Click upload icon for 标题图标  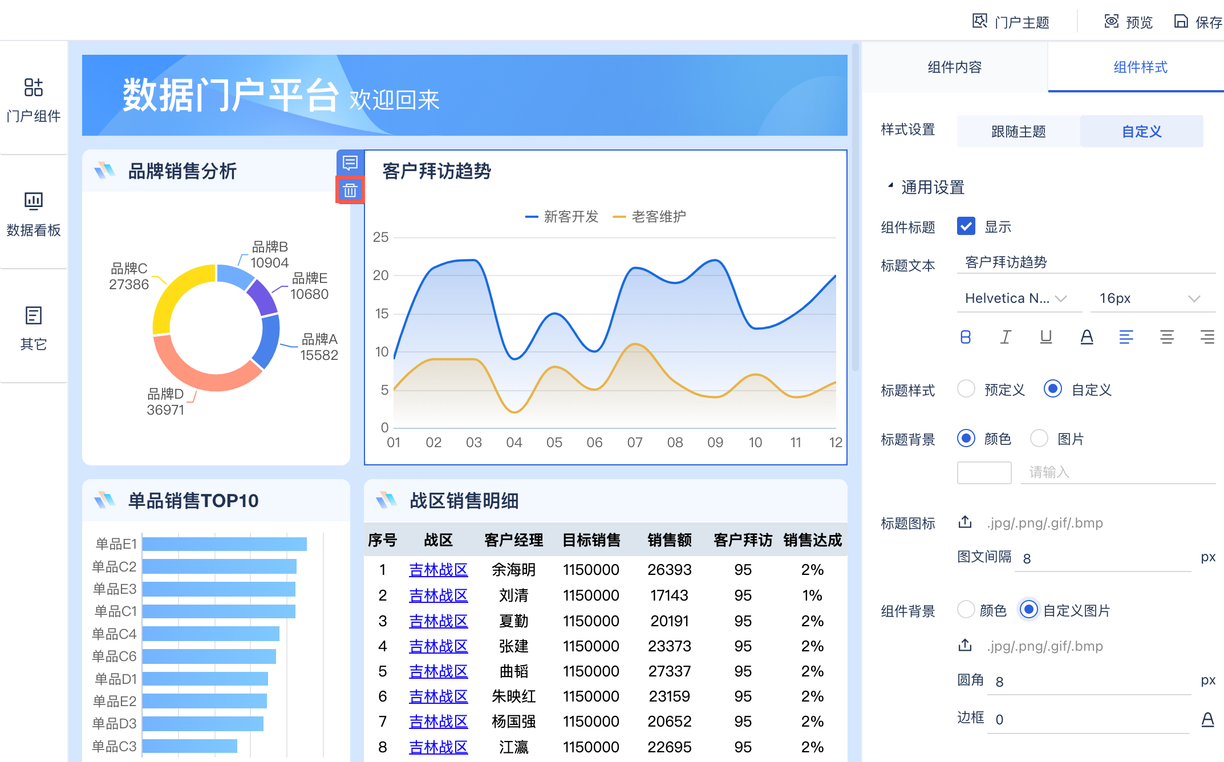(965, 522)
